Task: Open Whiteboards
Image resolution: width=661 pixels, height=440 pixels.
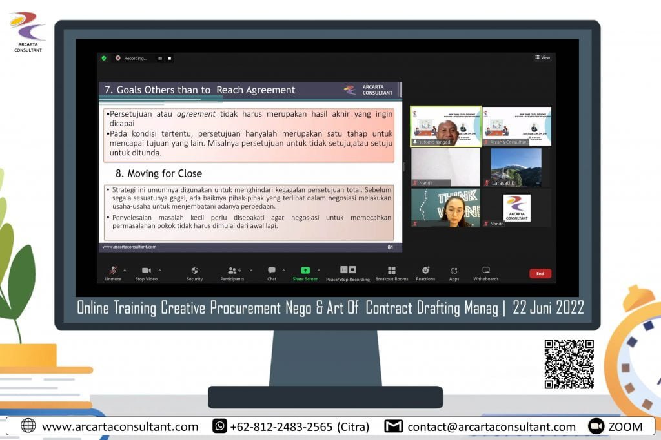Action: coord(486,271)
